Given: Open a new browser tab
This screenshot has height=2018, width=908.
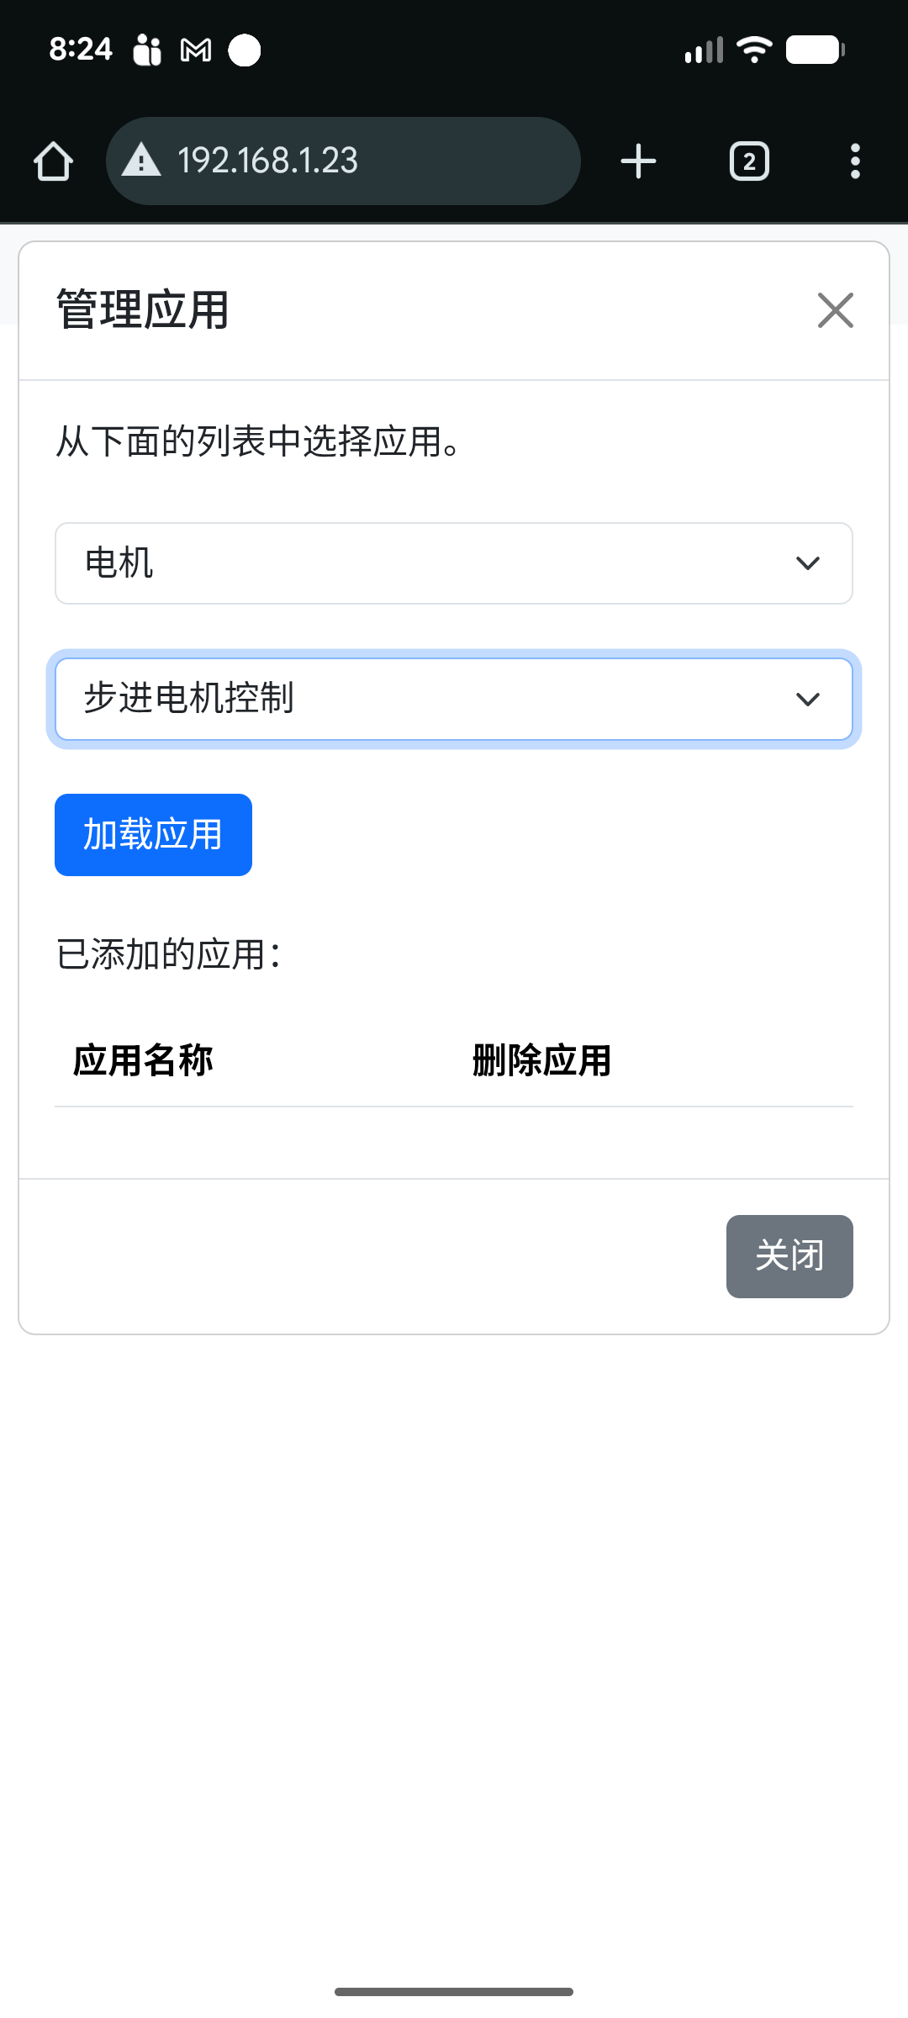Looking at the screenshot, I should click(x=638, y=161).
